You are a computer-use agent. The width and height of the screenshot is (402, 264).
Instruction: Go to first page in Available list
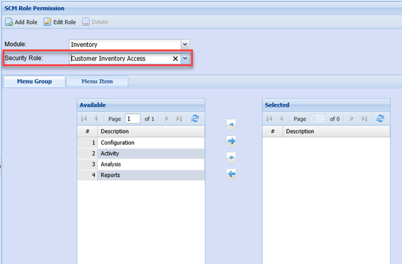click(84, 119)
